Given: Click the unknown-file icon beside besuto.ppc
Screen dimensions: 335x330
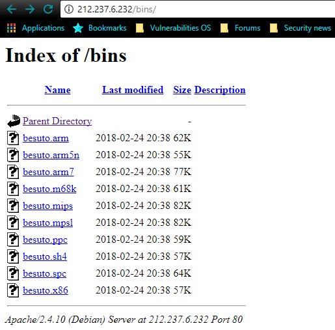Looking at the screenshot, I should (x=13, y=240).
